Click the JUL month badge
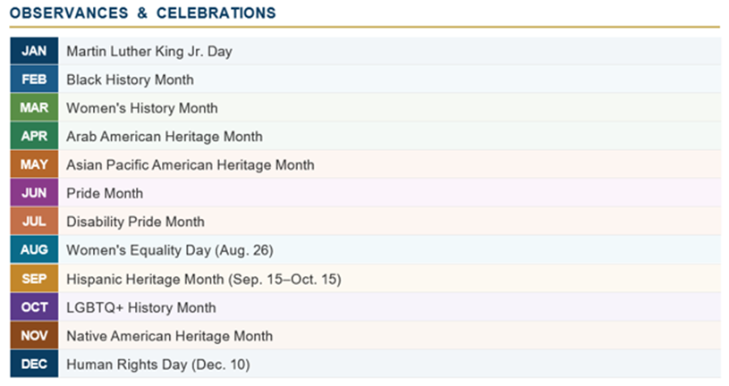This screenshot has height=386, width=729. (x=34, y=221)
